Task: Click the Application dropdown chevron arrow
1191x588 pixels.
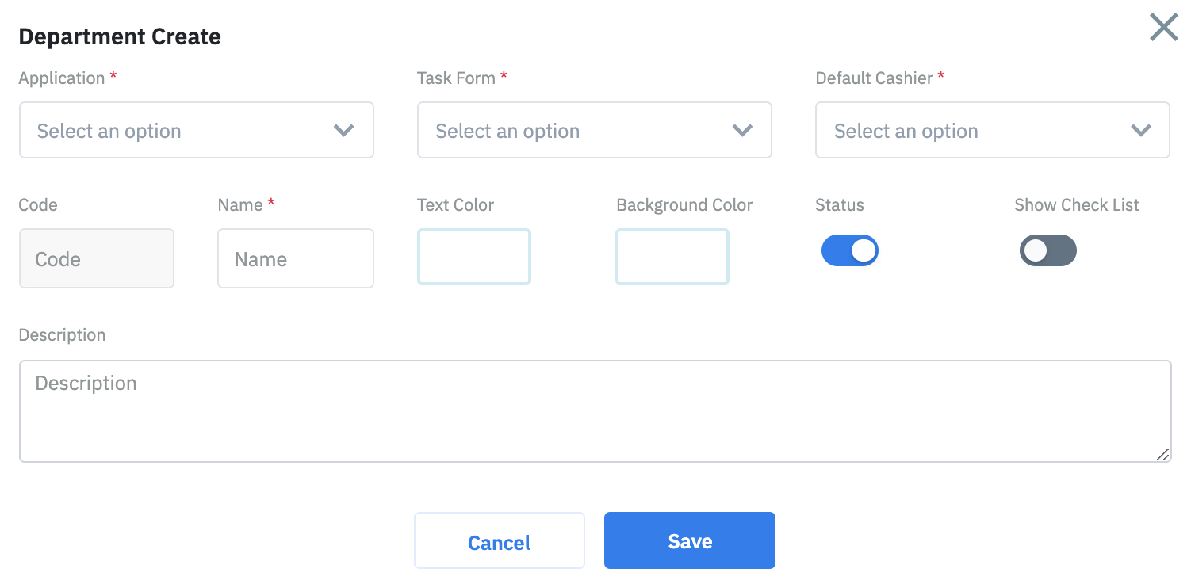Action: [x=343, y=131]
